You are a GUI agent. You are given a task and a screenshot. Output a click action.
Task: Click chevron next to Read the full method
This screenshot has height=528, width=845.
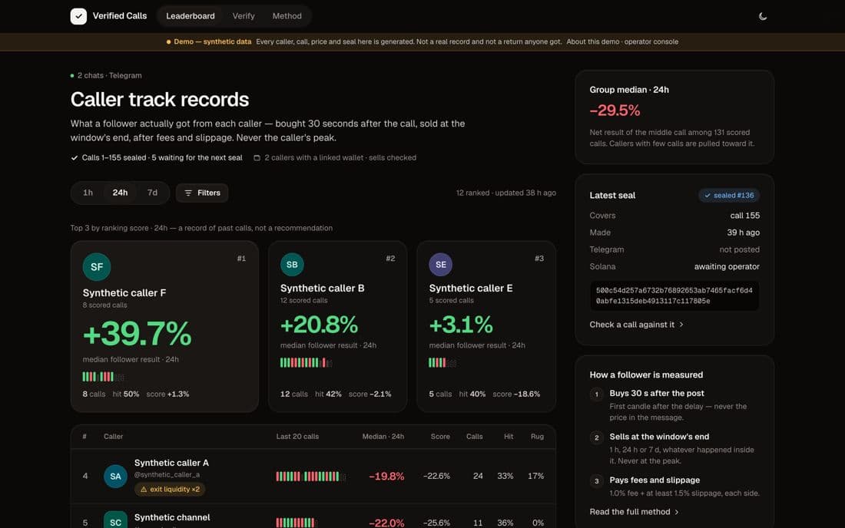[677, 512]
